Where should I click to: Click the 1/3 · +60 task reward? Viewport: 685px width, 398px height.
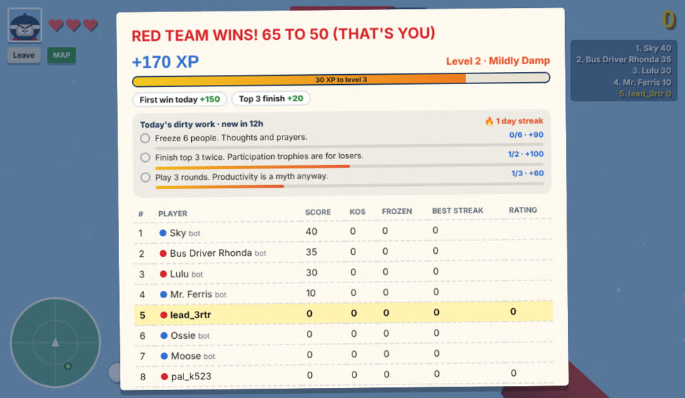point(527,173)
